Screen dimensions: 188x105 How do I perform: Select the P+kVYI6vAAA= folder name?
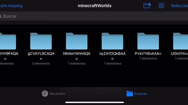[148, 54]
